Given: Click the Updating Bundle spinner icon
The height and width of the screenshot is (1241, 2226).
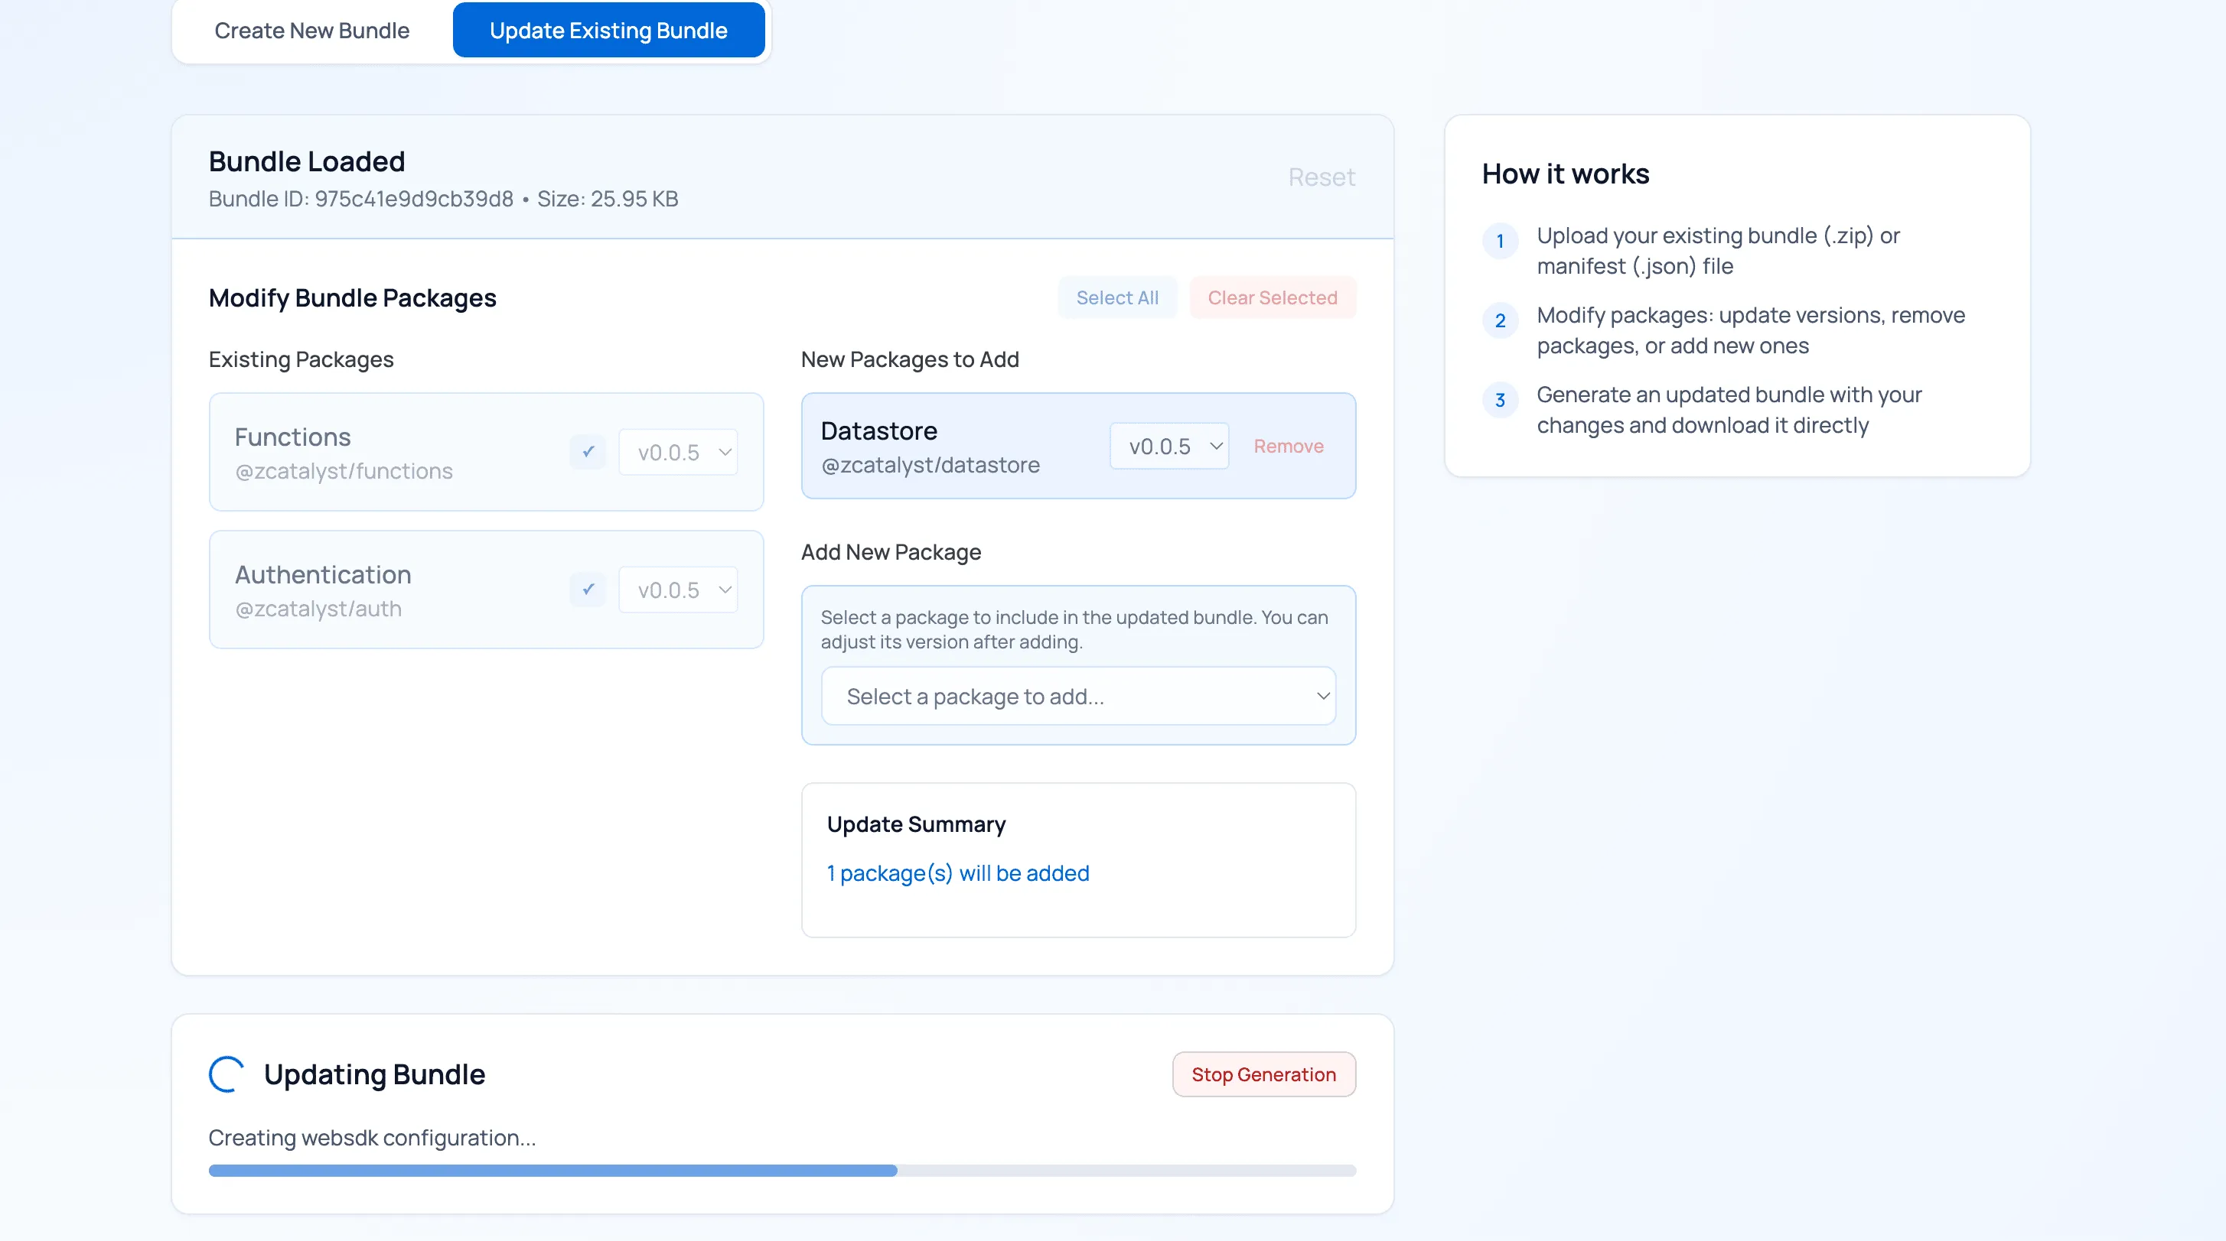Looking at the screenshot, I should (227, 1074).
